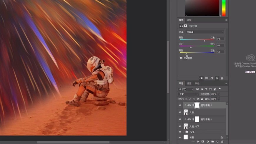Switch to 属性 Properties tab
The height and width of the screenshot is (144, 256).
pyautogui.click(x=181, y=20)
